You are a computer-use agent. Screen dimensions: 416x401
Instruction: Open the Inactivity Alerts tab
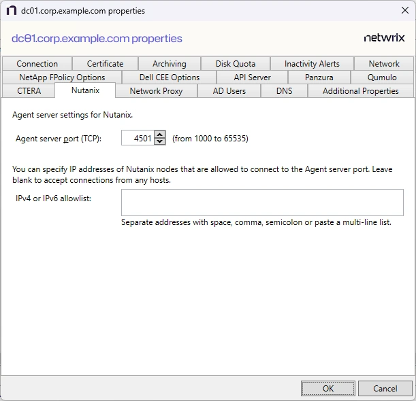click(312, 64)
